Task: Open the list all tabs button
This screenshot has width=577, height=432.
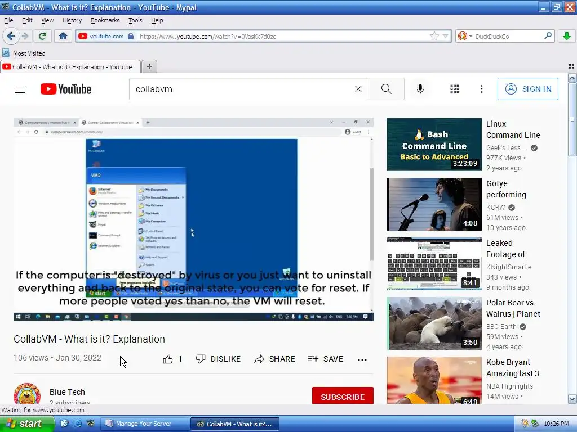Action: [571, 66]
